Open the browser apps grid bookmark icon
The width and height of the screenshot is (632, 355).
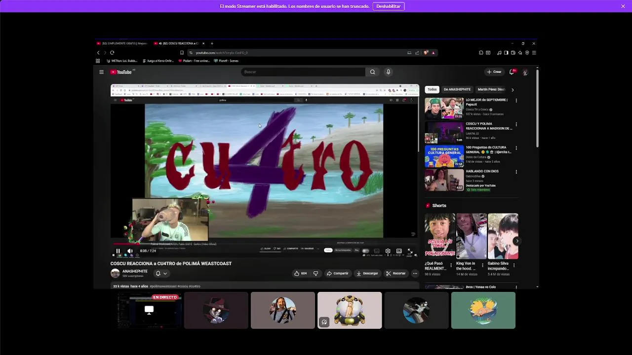[x=98, y=61]
